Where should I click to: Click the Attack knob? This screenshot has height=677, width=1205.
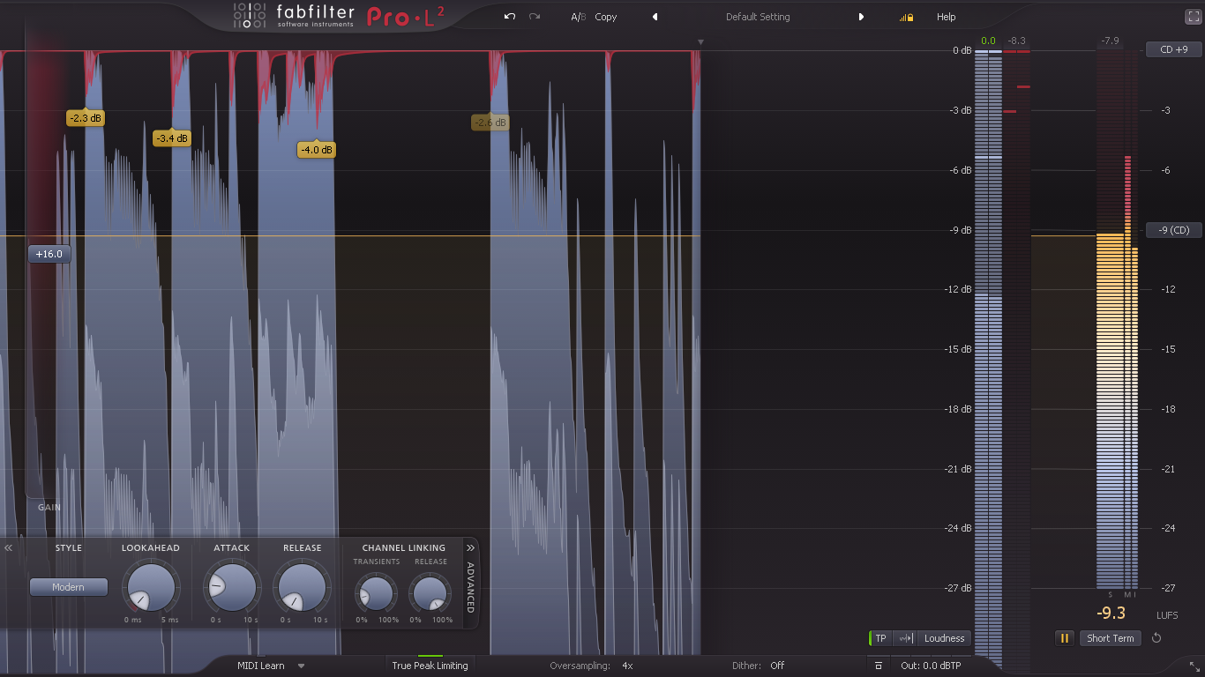click(232, 588)
